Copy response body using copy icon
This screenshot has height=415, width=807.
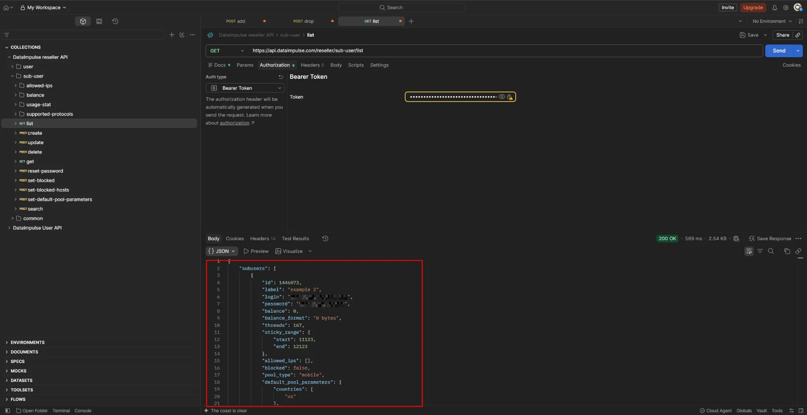pos(787,251)
